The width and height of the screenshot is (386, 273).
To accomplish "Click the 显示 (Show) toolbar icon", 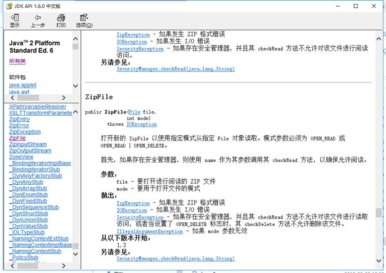I will 15,20.
